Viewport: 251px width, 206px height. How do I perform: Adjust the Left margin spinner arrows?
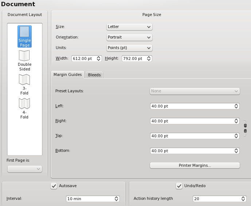coord(236,106)
